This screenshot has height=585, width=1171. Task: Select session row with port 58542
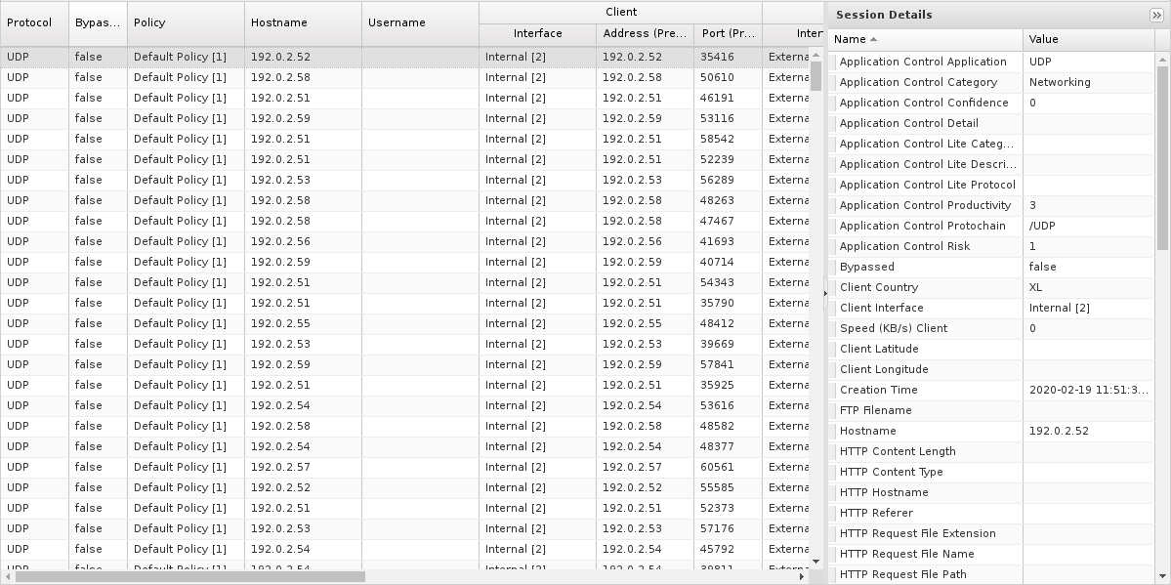[404, 139]
